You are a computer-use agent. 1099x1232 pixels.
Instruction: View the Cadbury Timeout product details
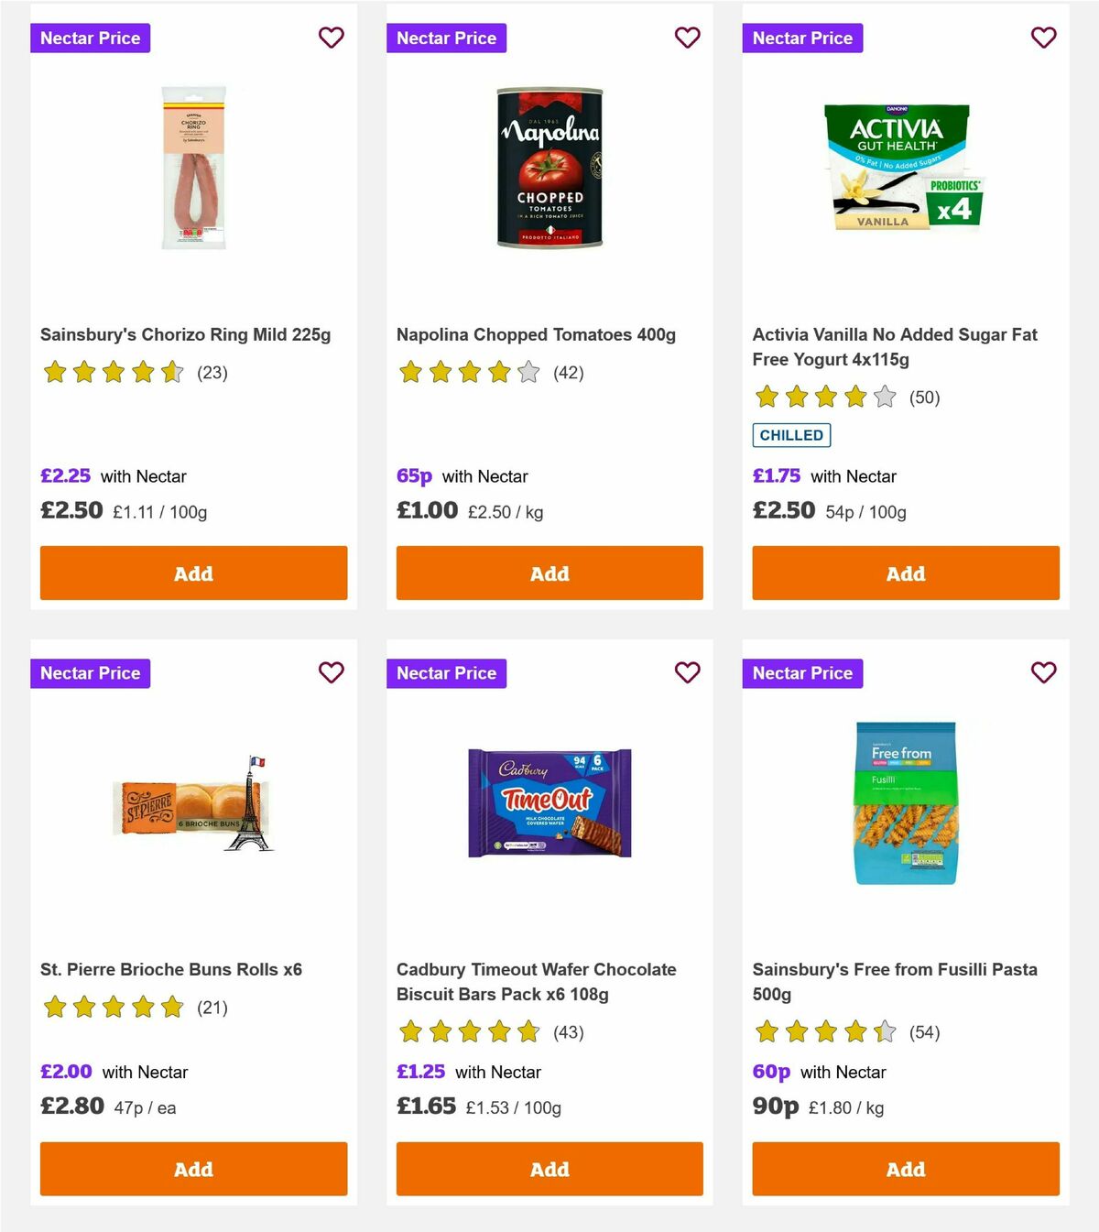click(x=536, y=981)
